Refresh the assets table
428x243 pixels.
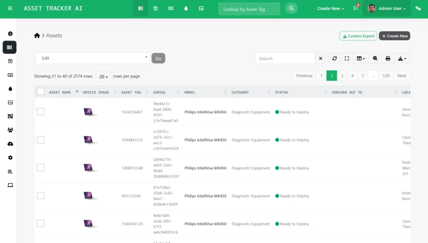[x=334, y=58]
